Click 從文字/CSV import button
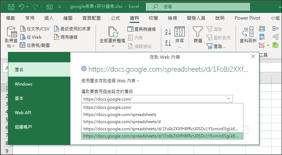 click(35, 29)
